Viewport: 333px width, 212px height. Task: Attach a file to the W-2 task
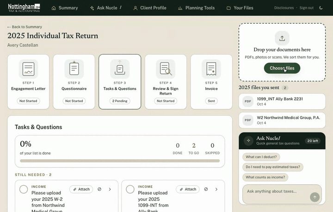[x=81, y=189]
